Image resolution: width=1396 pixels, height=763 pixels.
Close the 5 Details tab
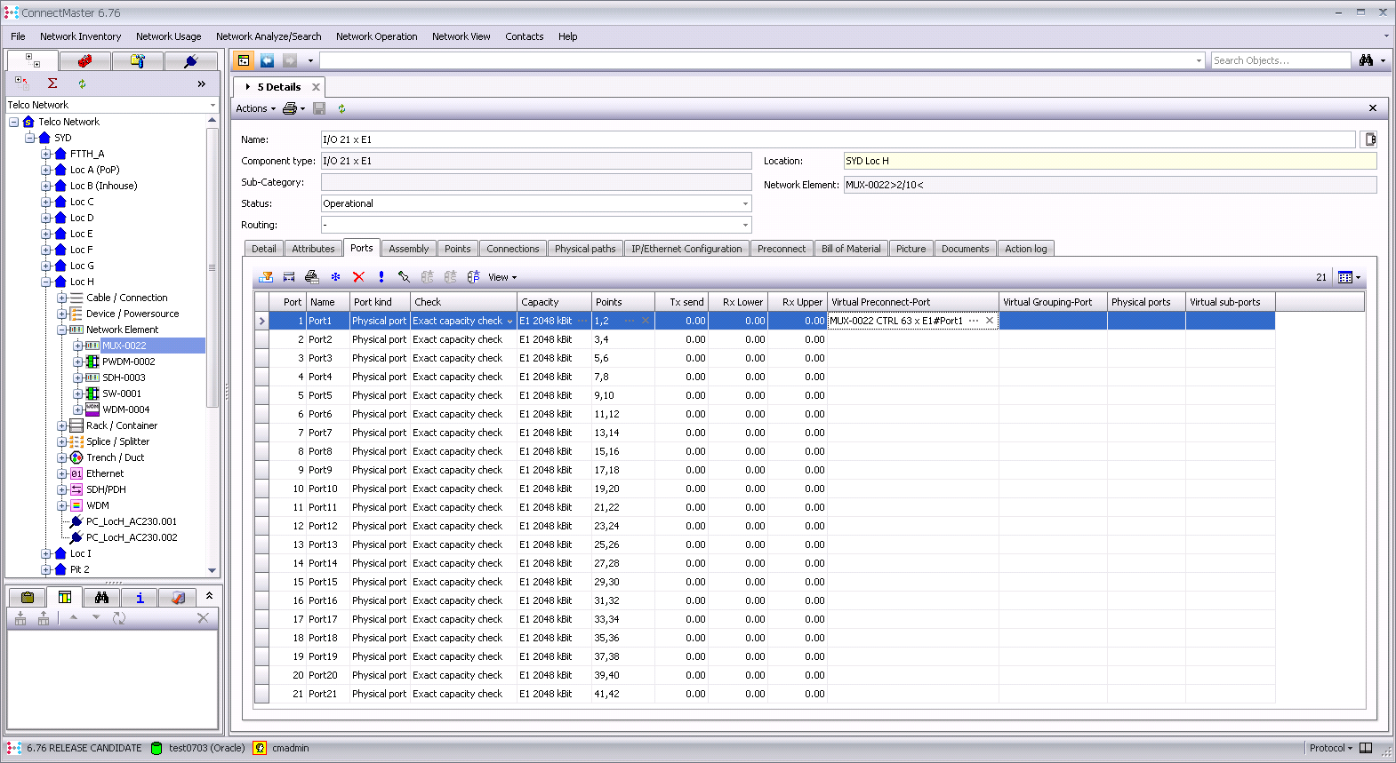pyautogui.click(x=316, y=87)
